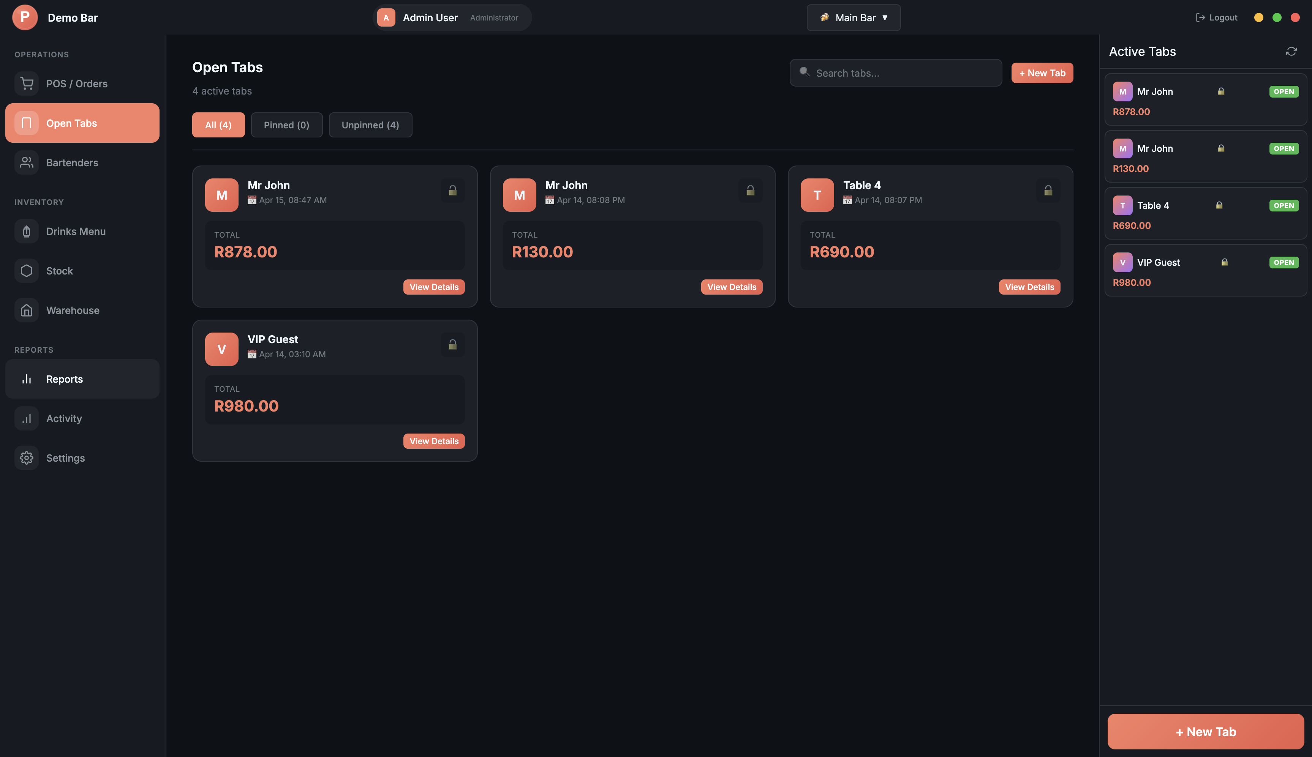
Task: Click inside the Search tabs input field
Action: 895,72
